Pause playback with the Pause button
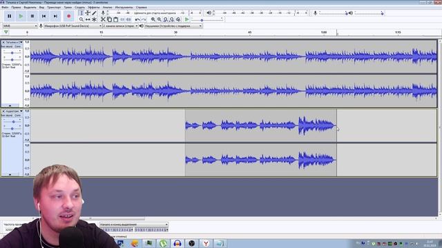Image resolution: width=442 pixels, height=248 pixels. click(9, 17)
